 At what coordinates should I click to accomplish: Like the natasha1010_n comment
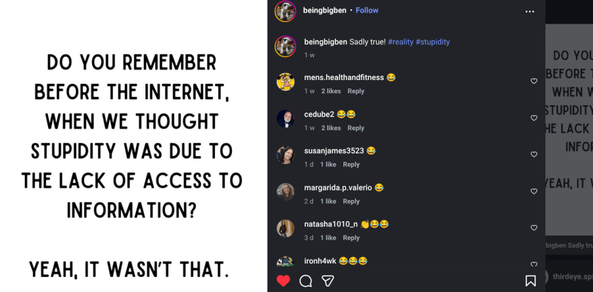click(534, 228)
